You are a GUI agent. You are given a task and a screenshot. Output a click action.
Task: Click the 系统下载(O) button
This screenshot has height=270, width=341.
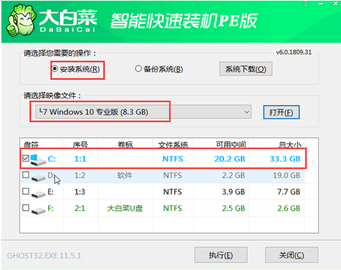(x=246, y=69)
